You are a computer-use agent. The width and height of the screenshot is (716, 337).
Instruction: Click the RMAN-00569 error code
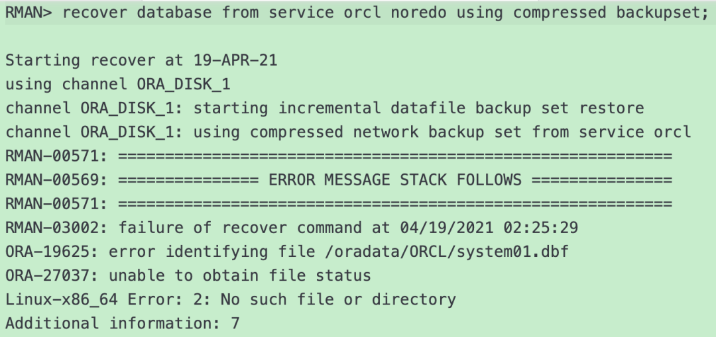point(56,180)
